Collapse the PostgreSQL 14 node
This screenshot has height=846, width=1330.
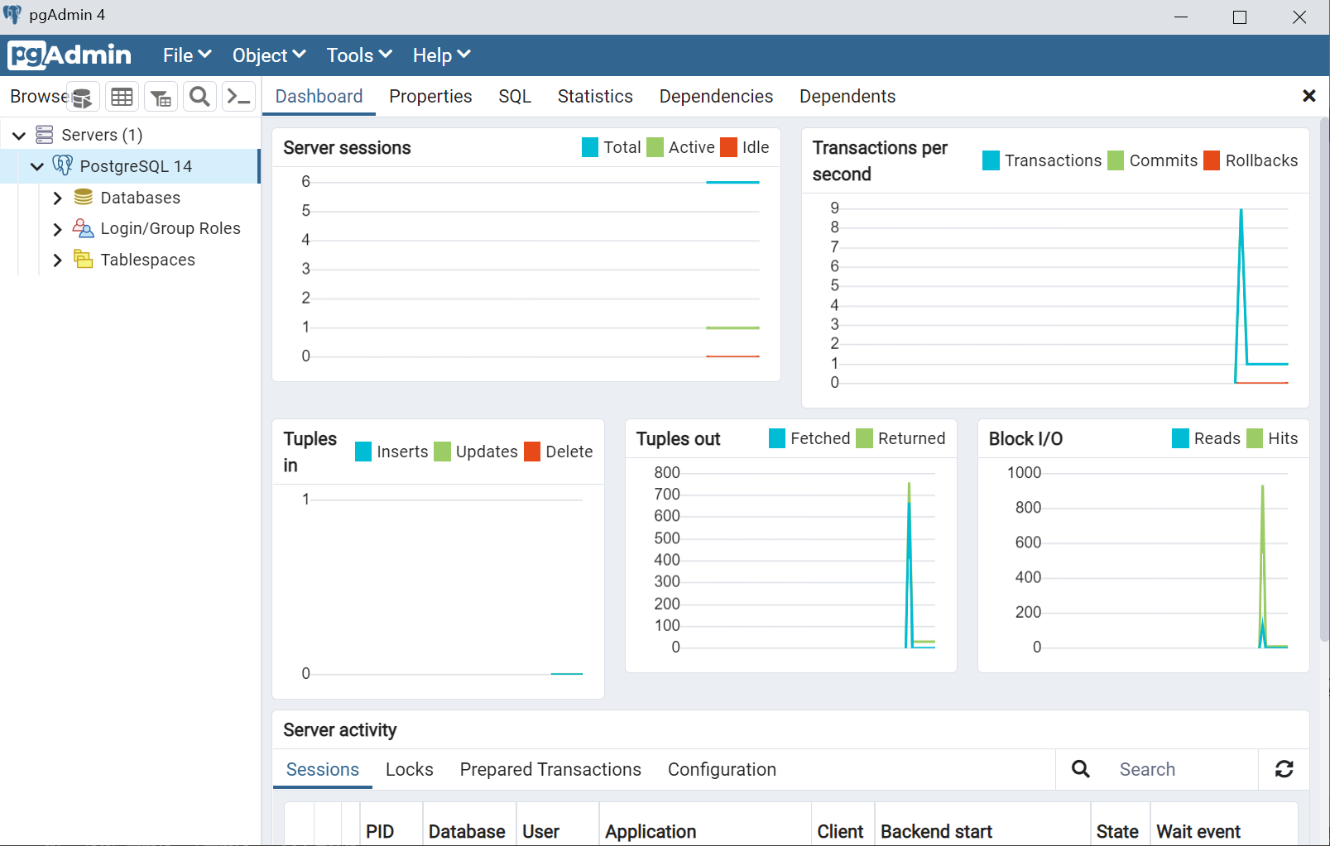coord(37,166)
